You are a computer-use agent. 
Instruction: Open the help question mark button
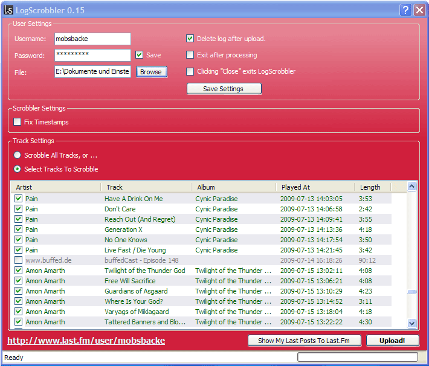pyautogui.click(x=406, y=10)
